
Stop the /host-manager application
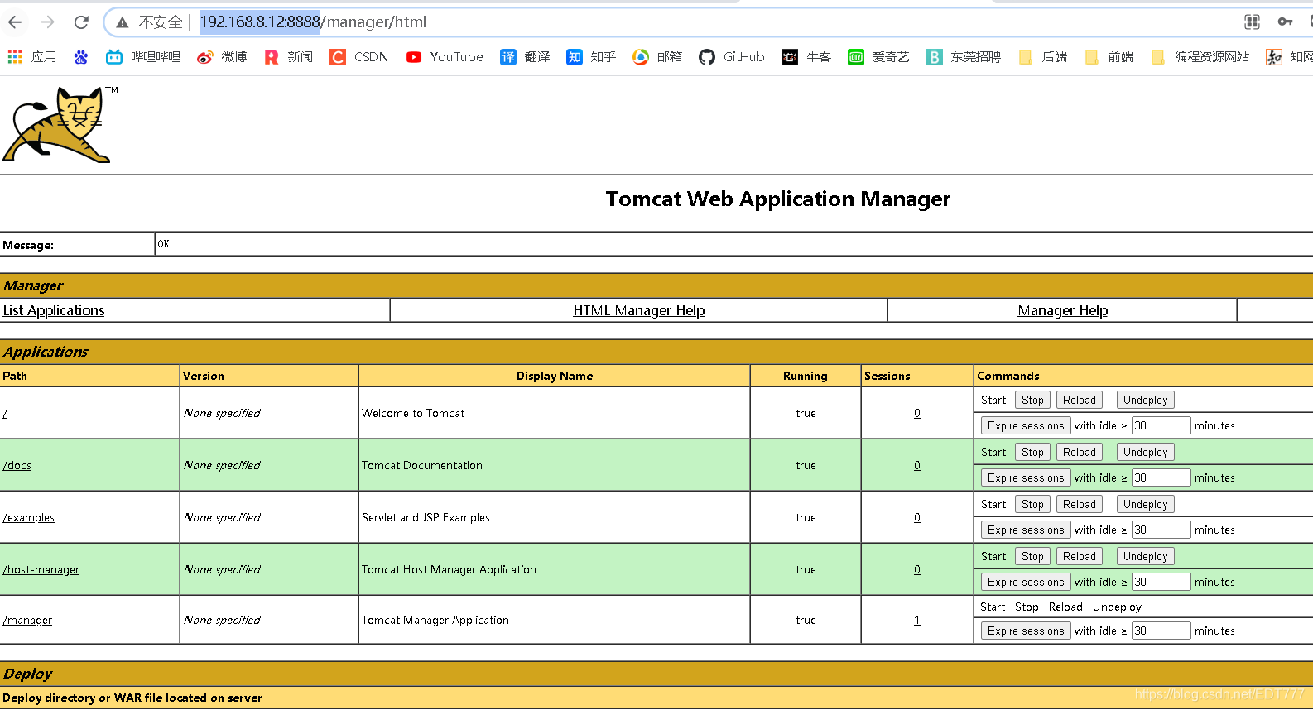(1032, 556)
